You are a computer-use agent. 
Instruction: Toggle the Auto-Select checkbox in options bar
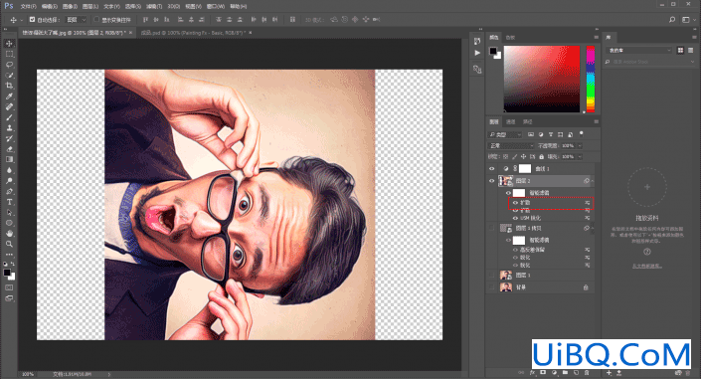tap(32, 20)
